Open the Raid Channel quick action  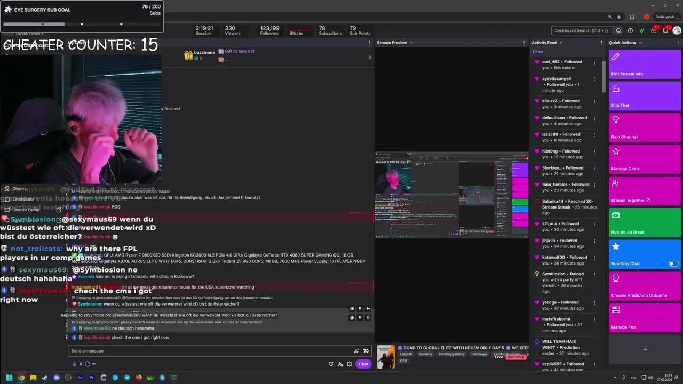pos(645,127)
